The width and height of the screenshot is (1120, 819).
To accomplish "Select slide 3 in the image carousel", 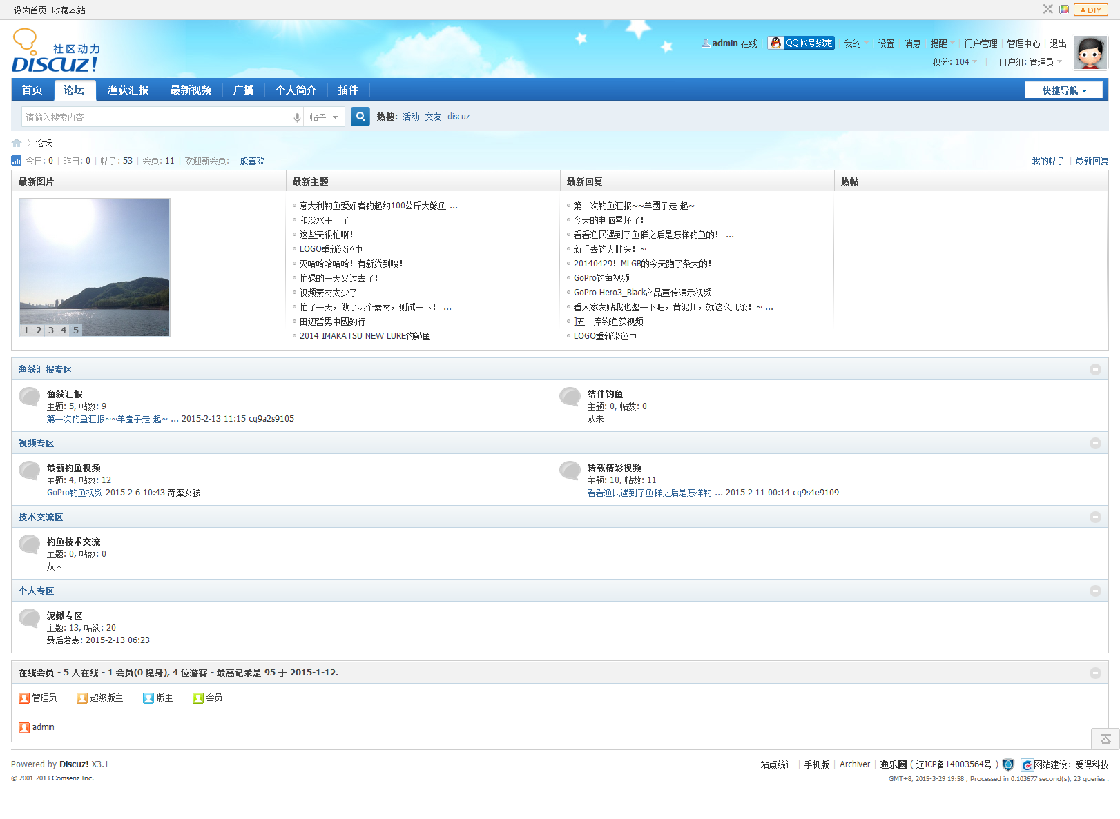I will point(51,330).
